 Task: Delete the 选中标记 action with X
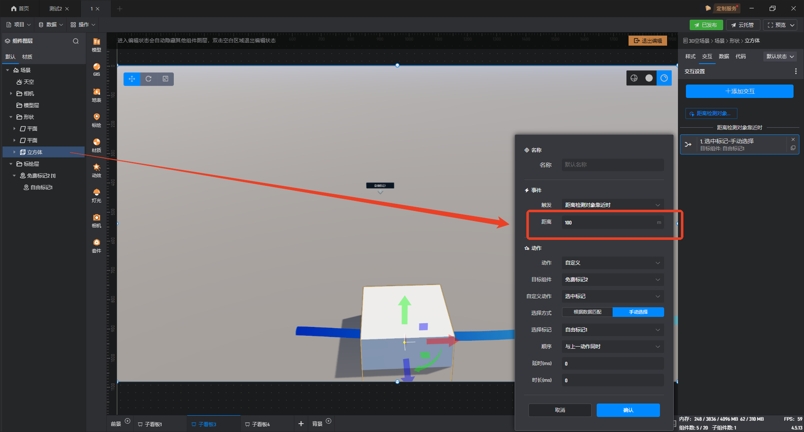793,139
